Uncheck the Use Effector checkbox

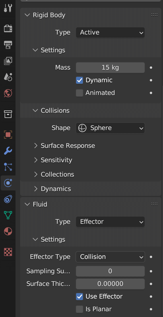pyautogui.click(x=79, y=297)
